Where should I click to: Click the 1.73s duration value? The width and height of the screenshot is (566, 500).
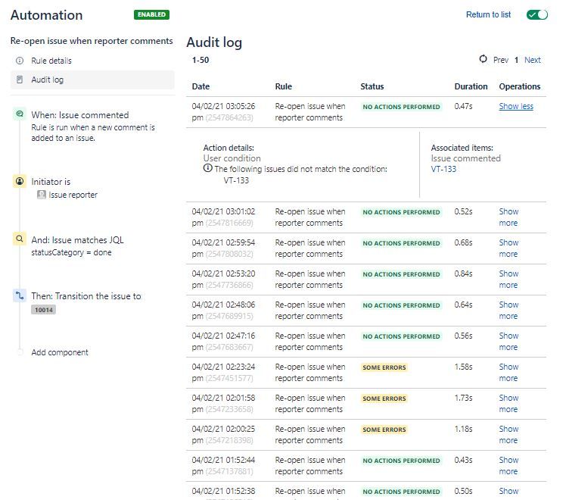(463, 398)
